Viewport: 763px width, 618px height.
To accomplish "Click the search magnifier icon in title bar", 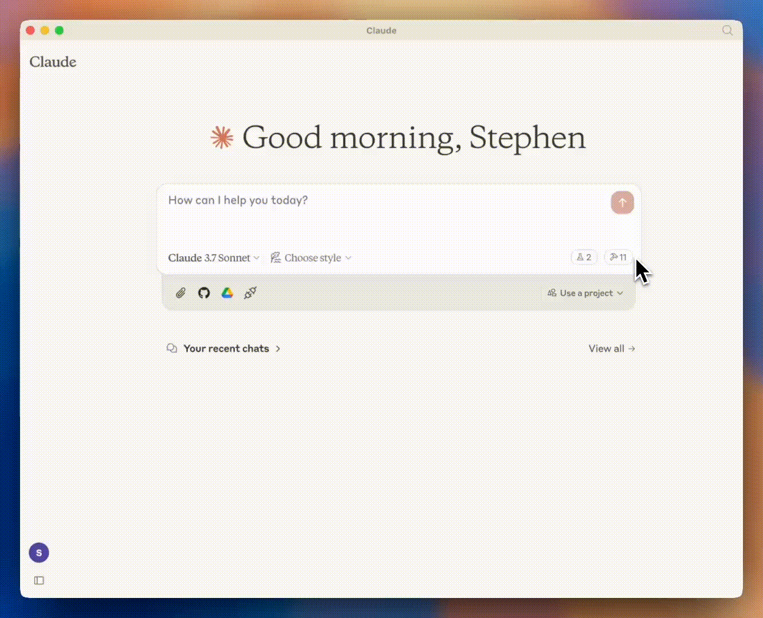I will (x=727, y=30).
